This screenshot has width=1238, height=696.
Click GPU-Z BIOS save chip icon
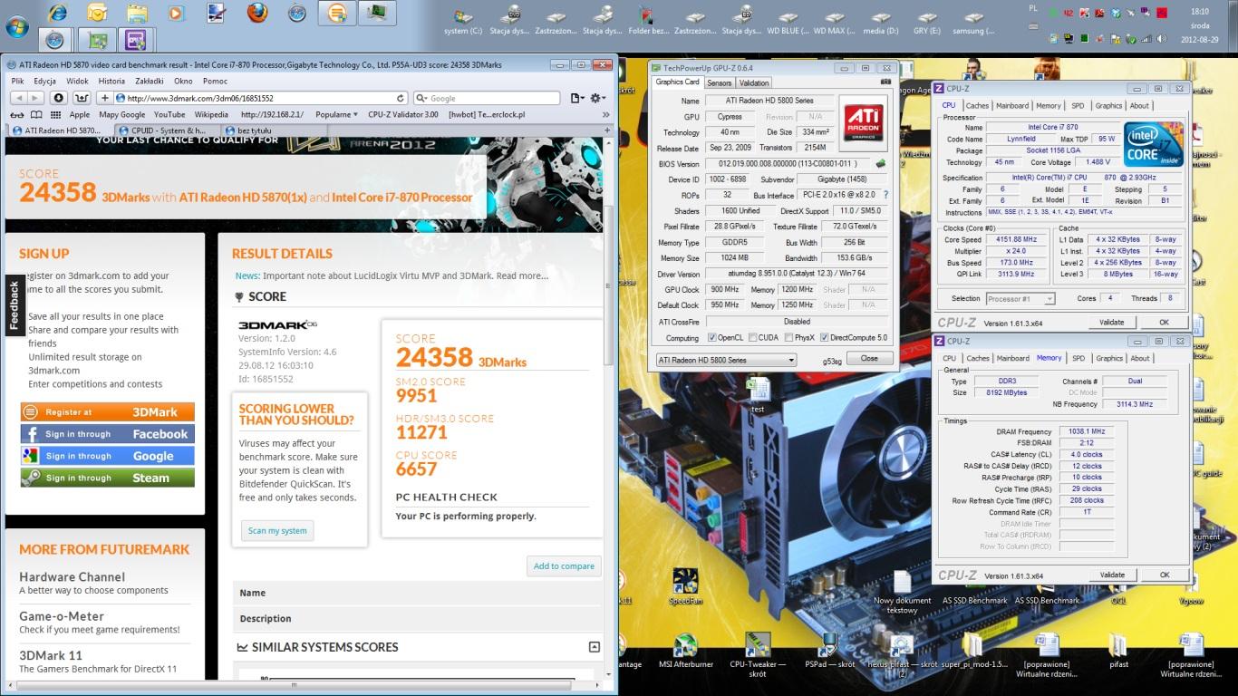pyautogui.click(x=880, y=164)
